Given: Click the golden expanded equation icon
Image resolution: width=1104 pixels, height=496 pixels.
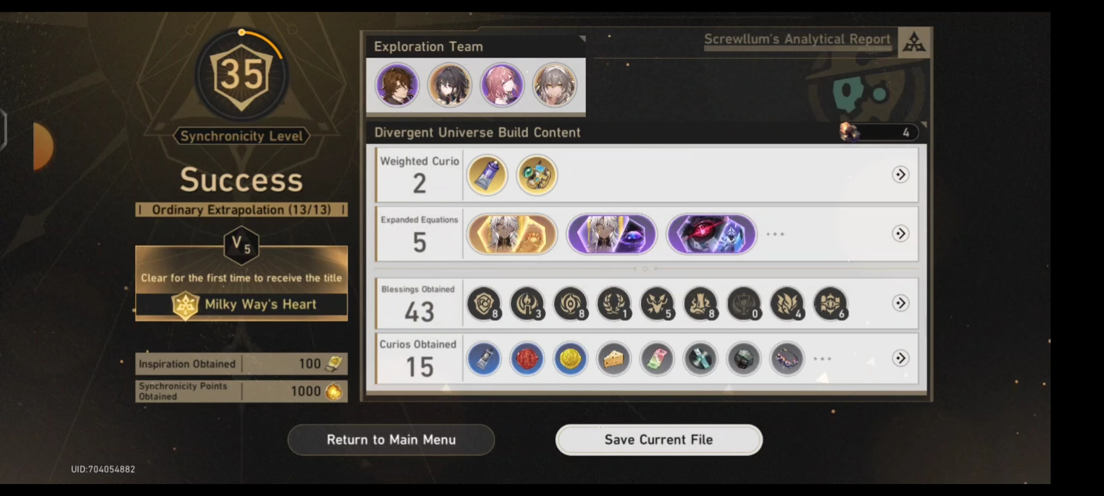Looking at the screenshot, I should 512,234.
